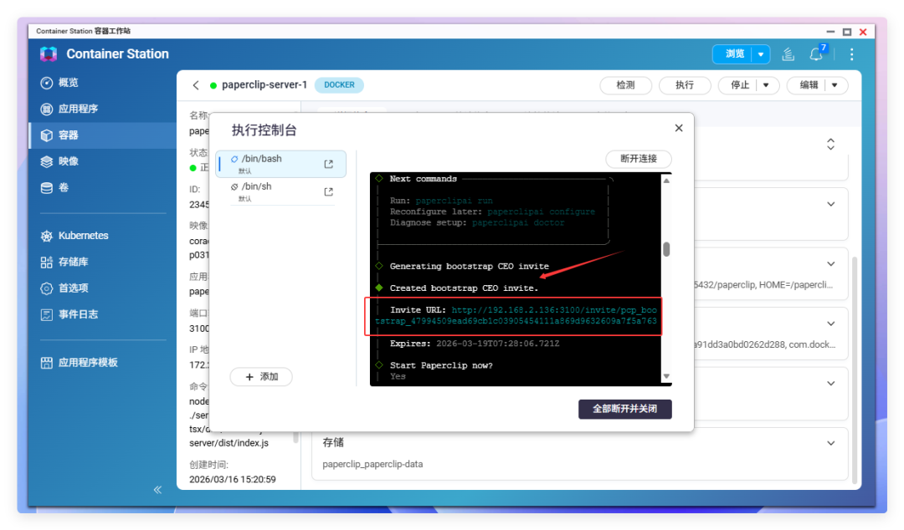The image size is (904, 530).
Task: Click the terminal scrollbar thumb
Action: [x=666, y=249]
